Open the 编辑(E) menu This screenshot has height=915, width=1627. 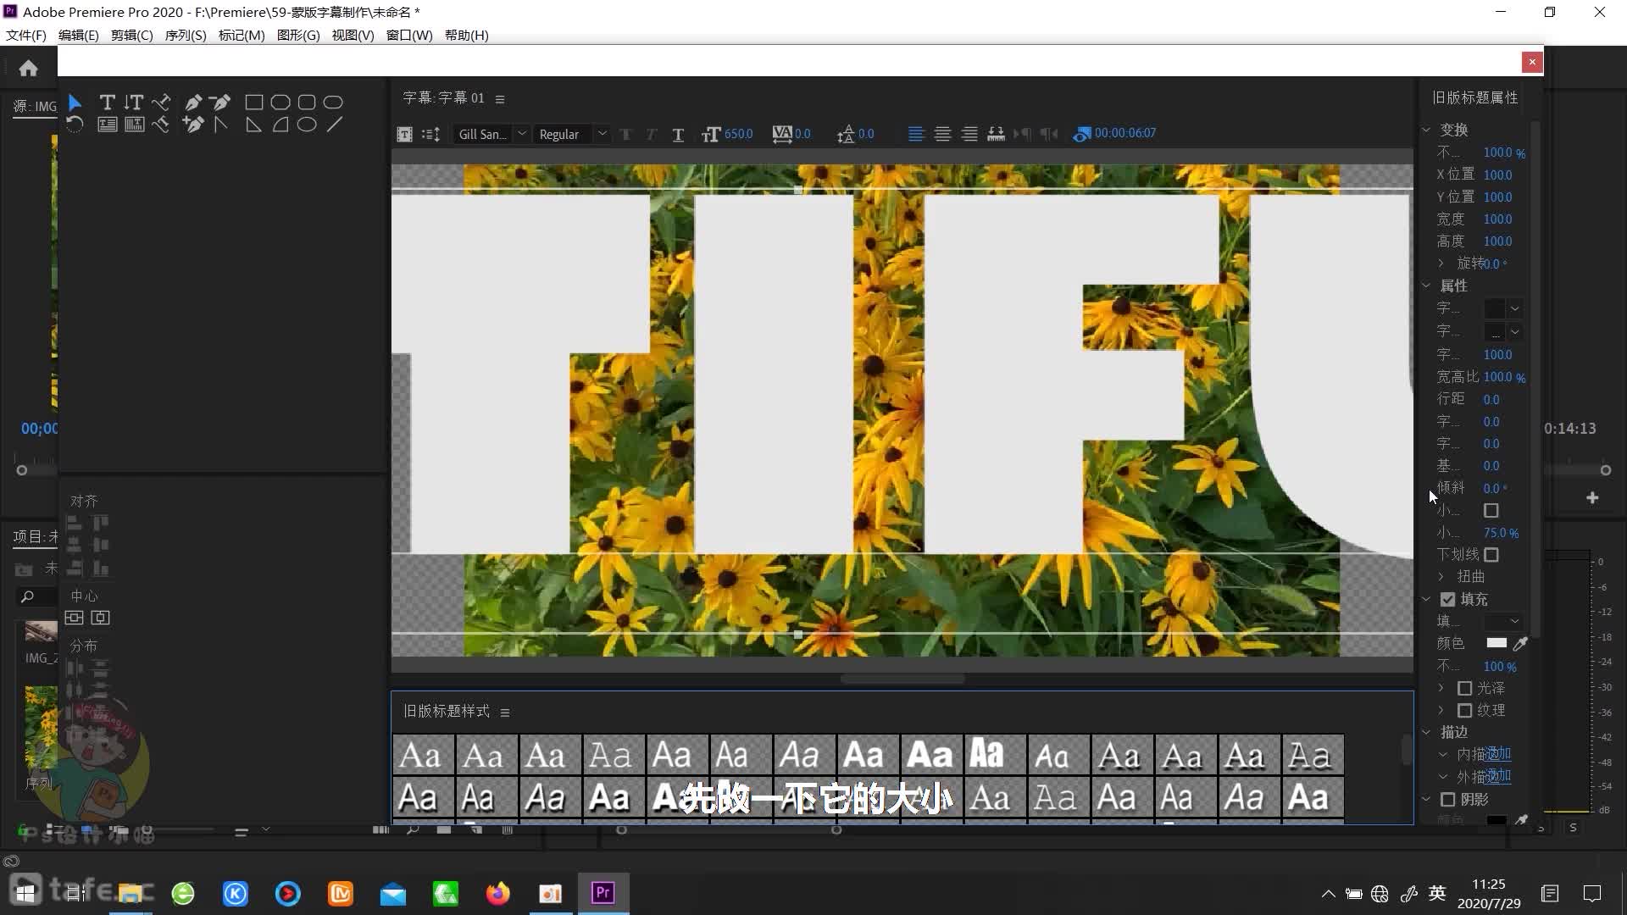(78, 36)
